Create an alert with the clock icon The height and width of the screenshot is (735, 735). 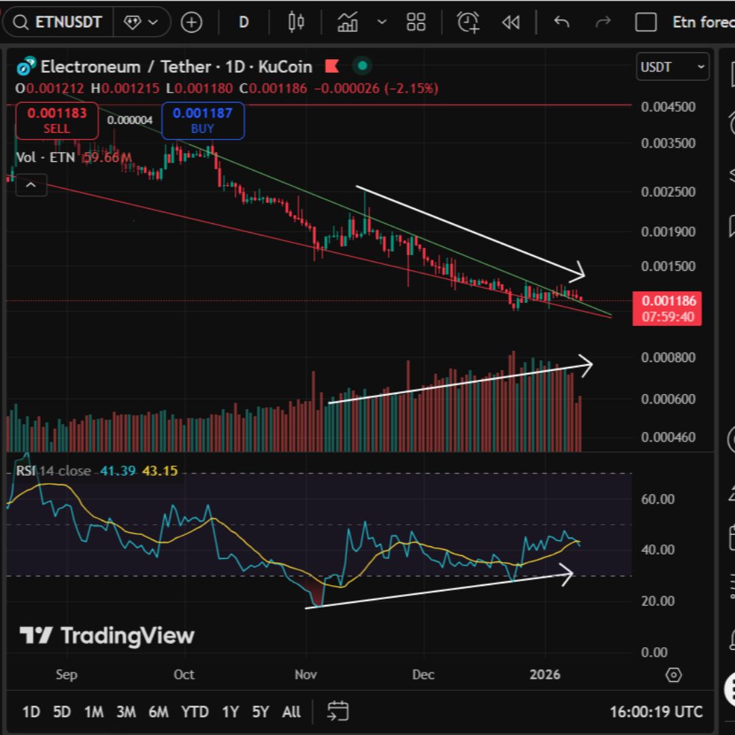pyautogui.click(x=468, y=22)
